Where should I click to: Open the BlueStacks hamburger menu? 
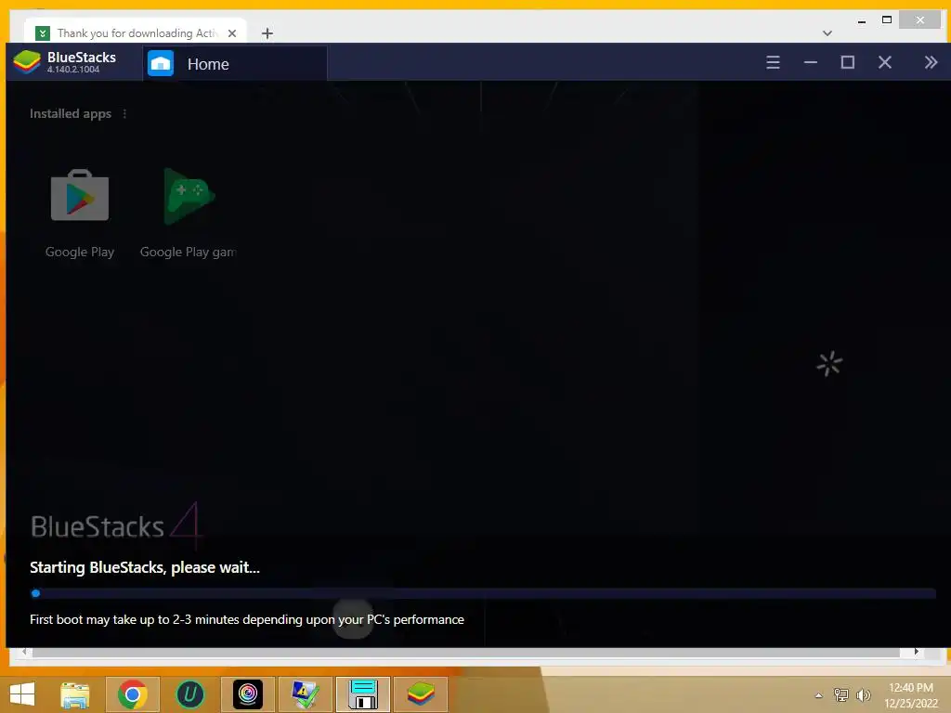pos(773,62)
